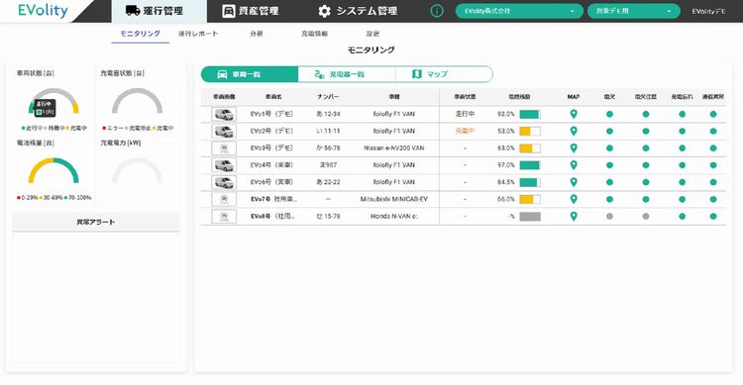Click the grey 電欠 status dot for EVo8号
The height and width of the screenshot is (385, 743).
tap(609, 217)
